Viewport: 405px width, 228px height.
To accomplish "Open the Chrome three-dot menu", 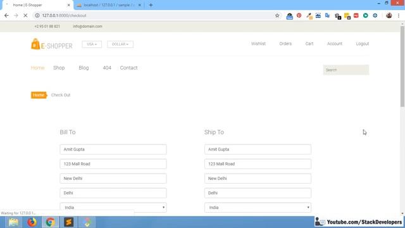I will point(399,15).
